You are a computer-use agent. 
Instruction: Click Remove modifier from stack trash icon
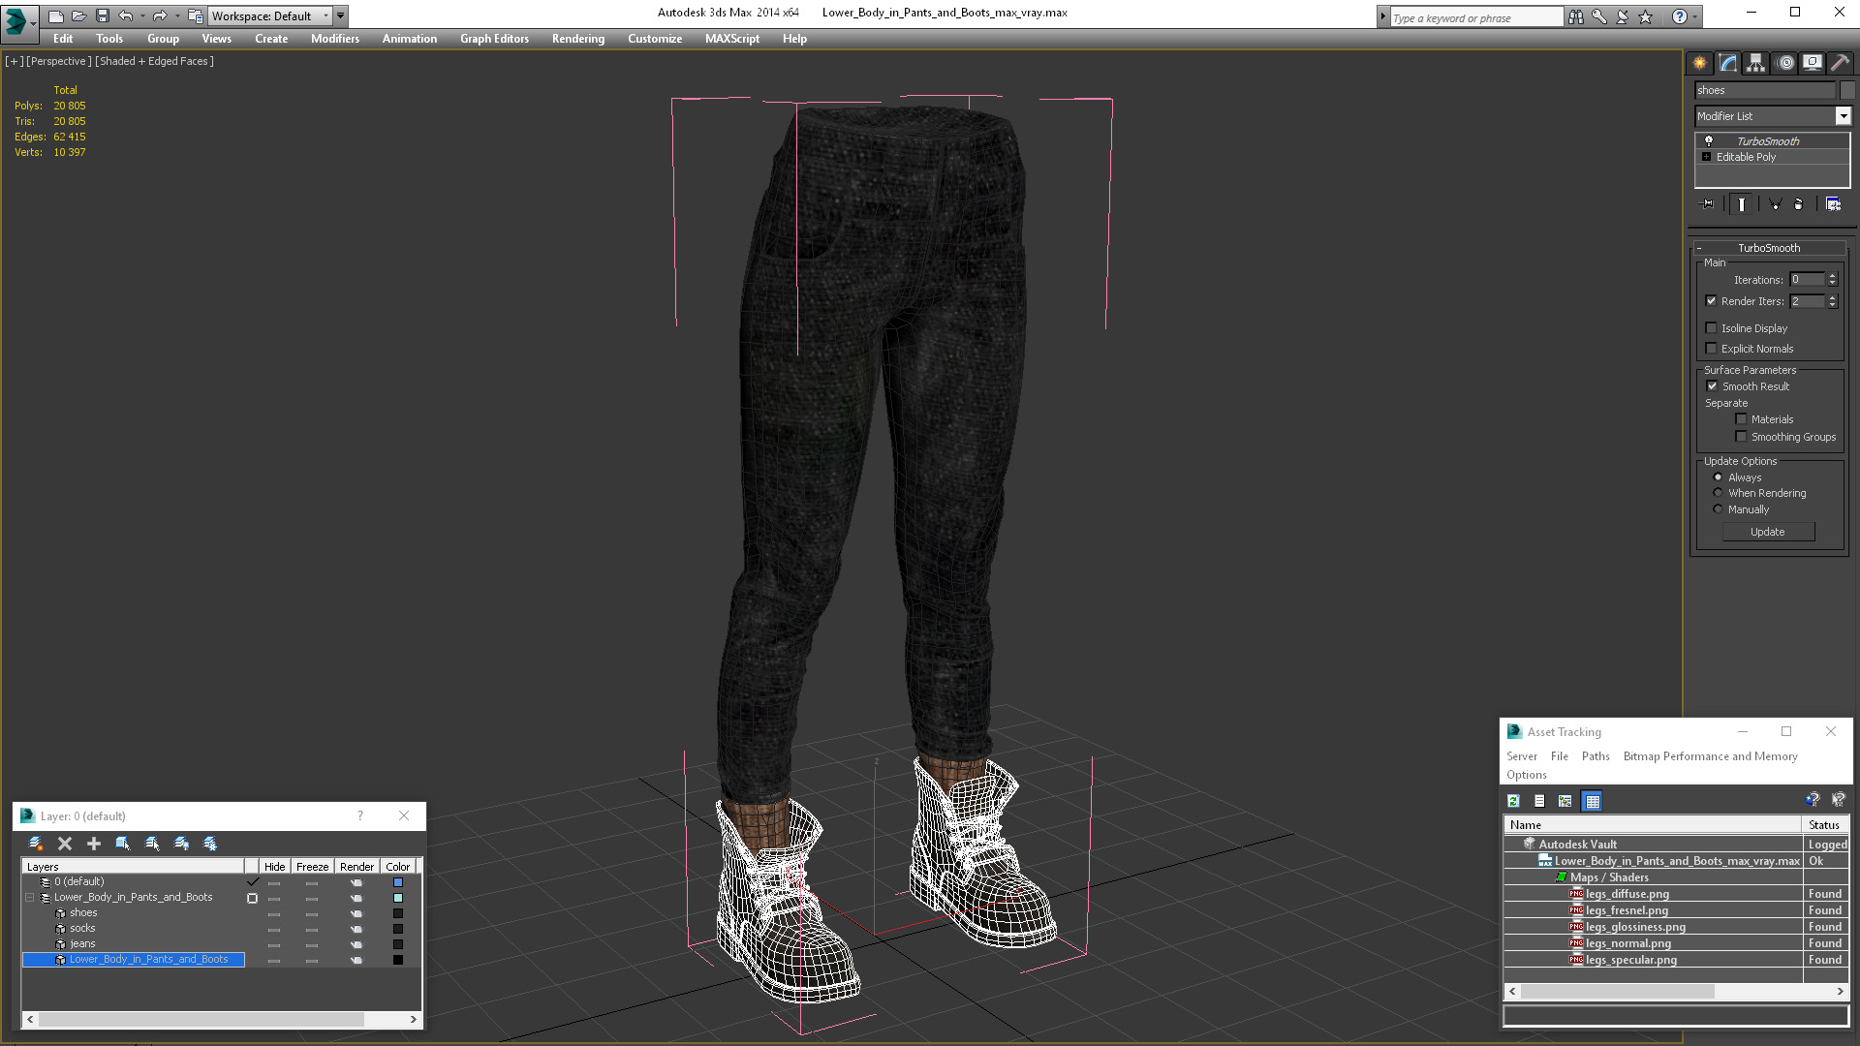[1798, 204]
